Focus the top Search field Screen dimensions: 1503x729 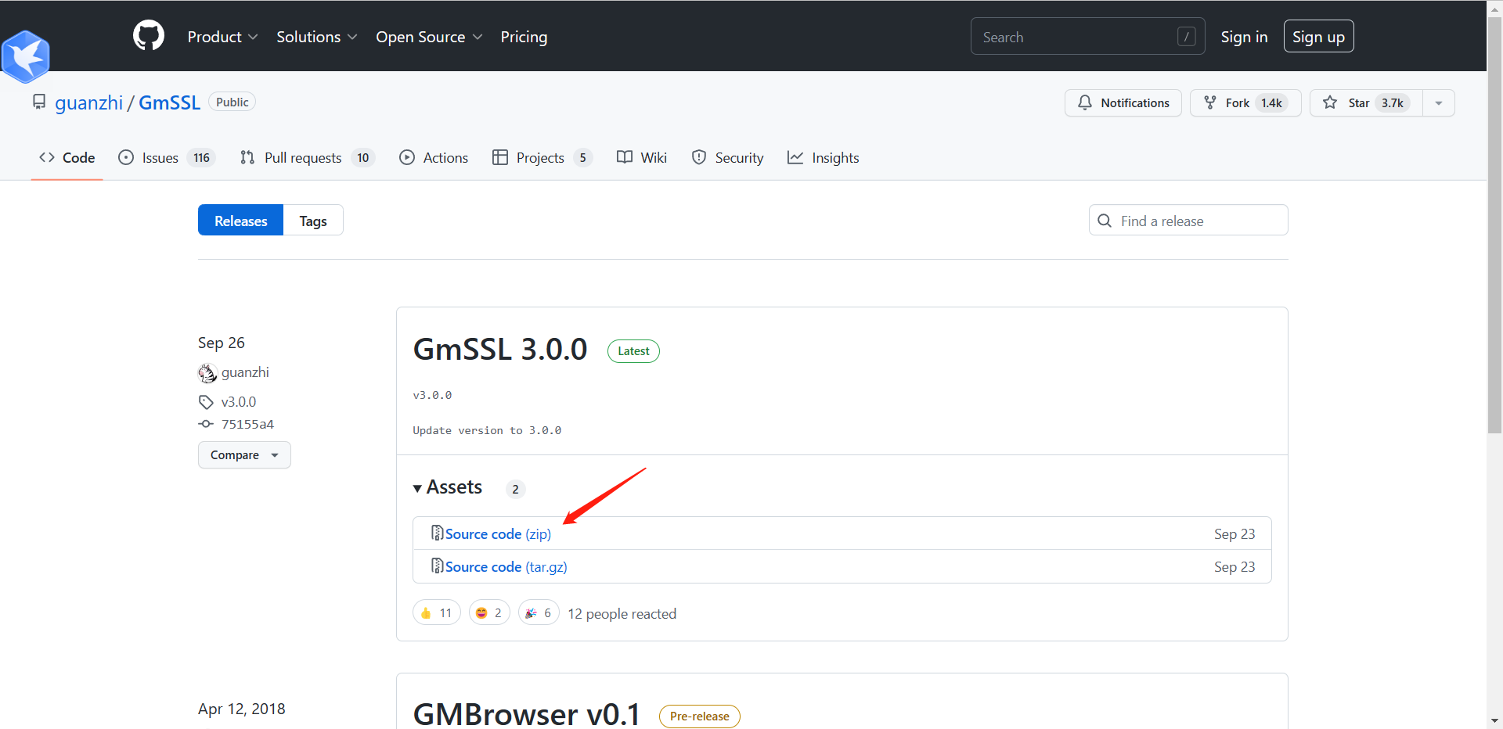(x=1087, y=37)
